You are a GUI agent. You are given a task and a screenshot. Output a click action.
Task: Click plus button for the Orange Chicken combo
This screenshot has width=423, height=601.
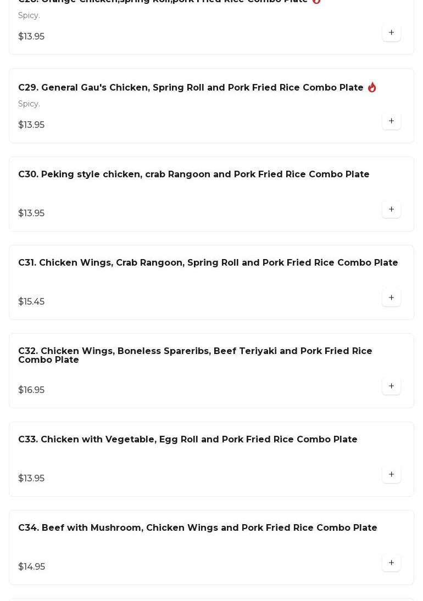[x=391, y=32]
